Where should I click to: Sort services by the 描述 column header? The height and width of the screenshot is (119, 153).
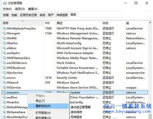point(78,23)
